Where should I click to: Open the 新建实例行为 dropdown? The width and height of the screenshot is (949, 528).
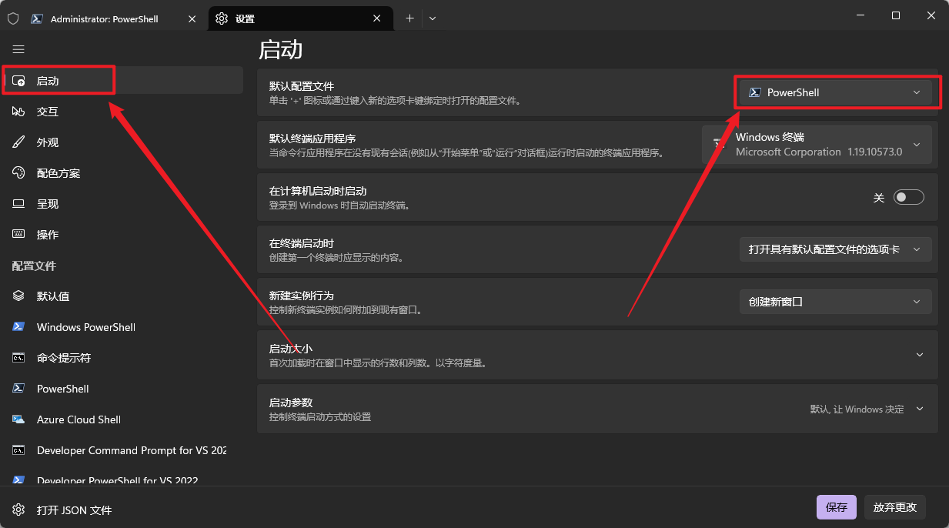point(836,301)
